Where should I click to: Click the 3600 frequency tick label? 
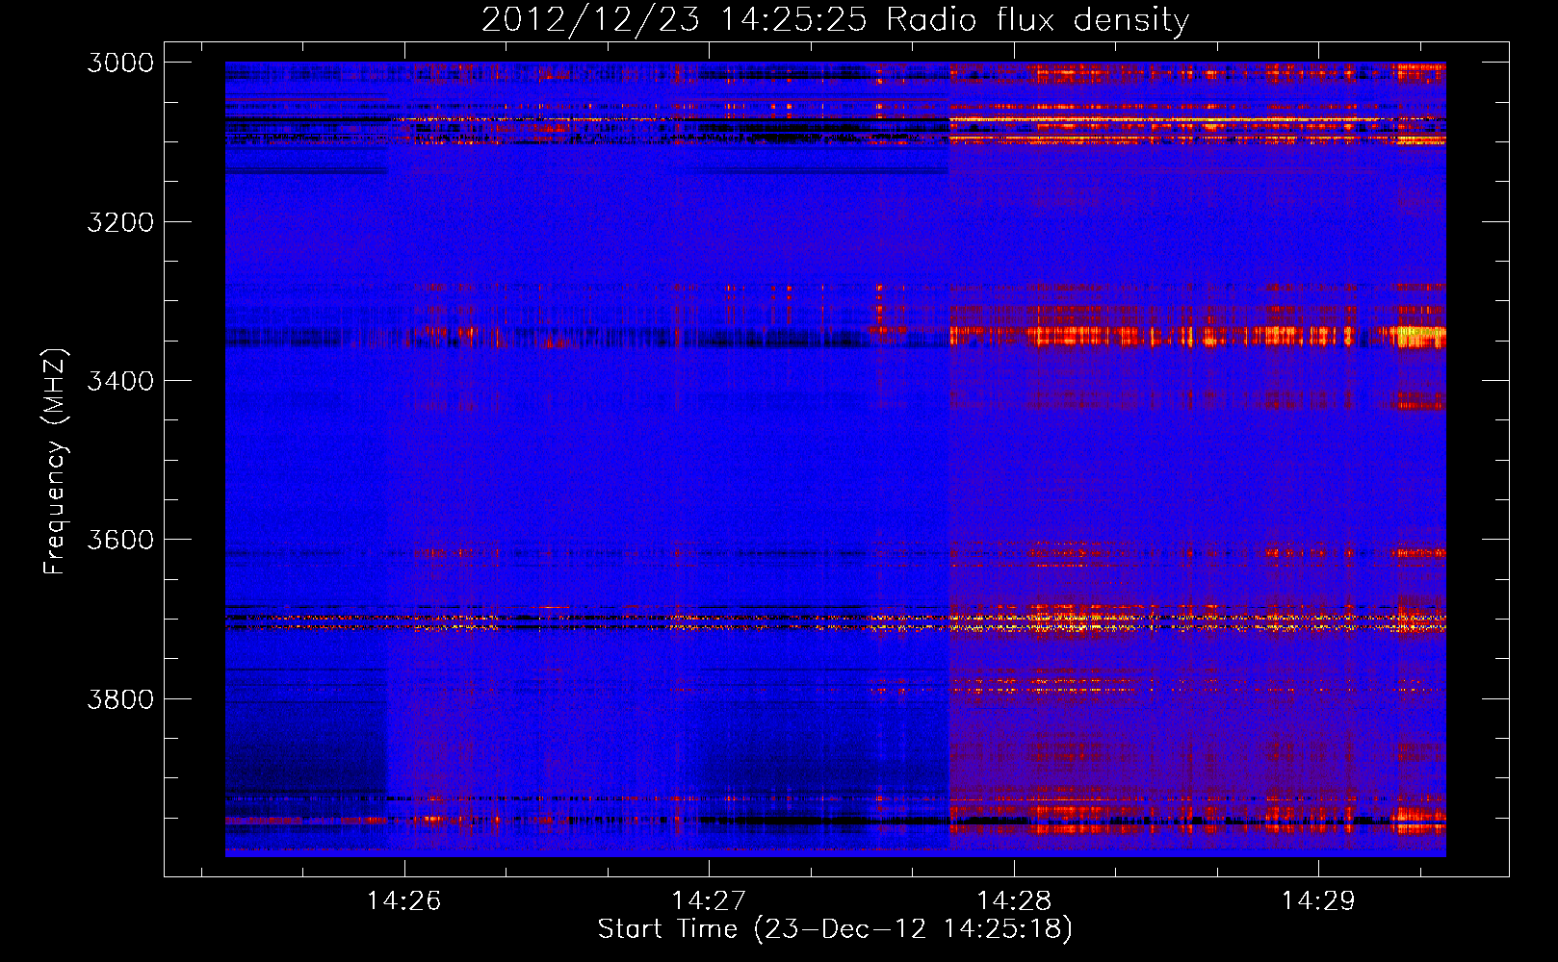click(x=120, y=540)
